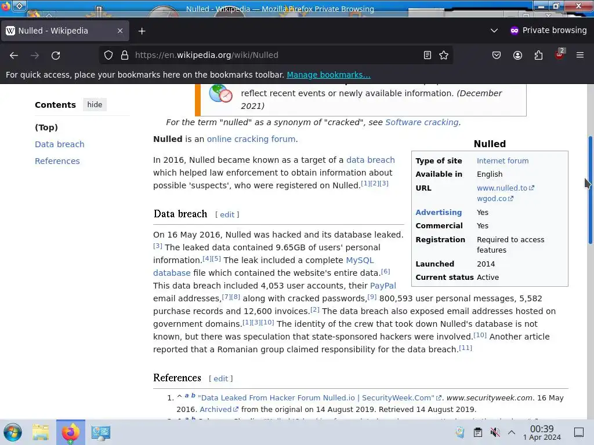Screen dimensions: 594x445
Task: Hide the Contents sidebar
Action: tap(95, 104)
